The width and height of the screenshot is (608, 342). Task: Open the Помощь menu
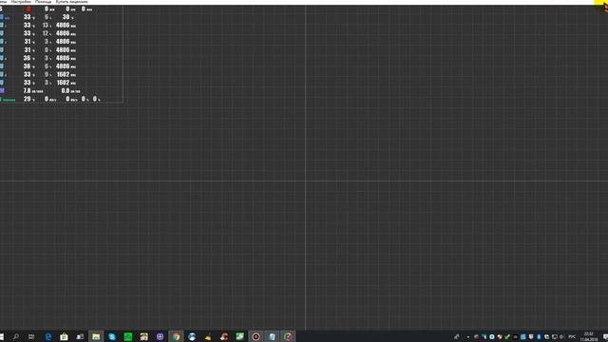[x=43, y=2]
